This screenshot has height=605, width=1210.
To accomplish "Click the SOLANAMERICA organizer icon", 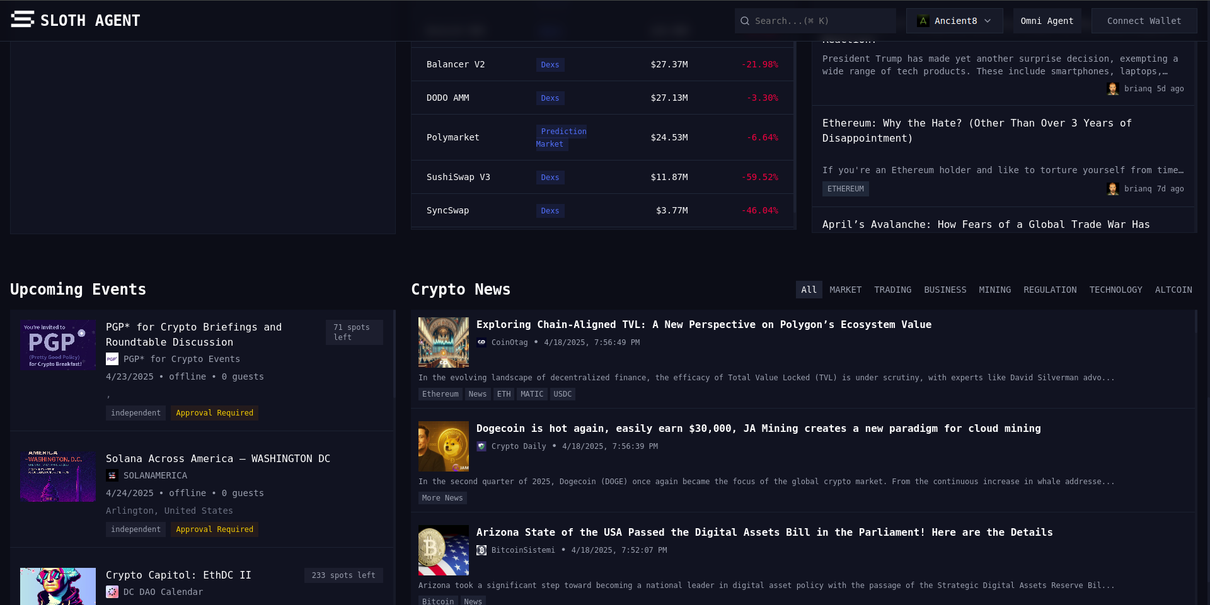I will click(112, 475).
